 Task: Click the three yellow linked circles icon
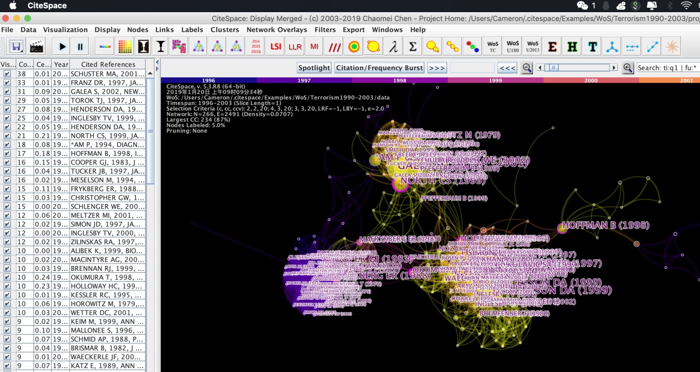[x=452, y=47]
